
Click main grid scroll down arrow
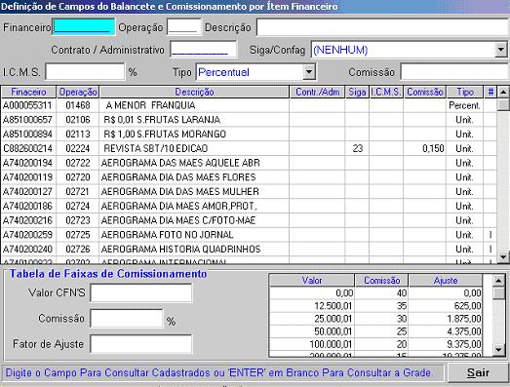(503, 257)
